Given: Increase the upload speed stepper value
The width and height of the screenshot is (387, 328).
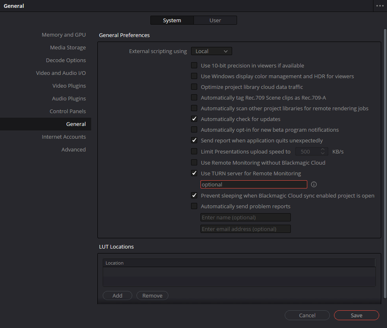Looking at the screenshot, I should pyautogui.click(x=322, y=149).
